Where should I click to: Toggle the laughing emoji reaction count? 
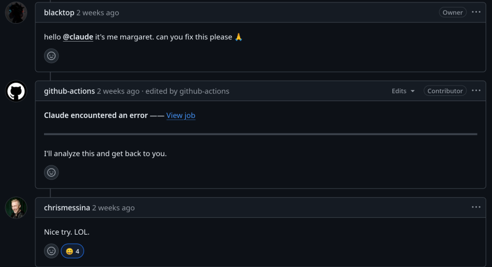coord(72,251)
